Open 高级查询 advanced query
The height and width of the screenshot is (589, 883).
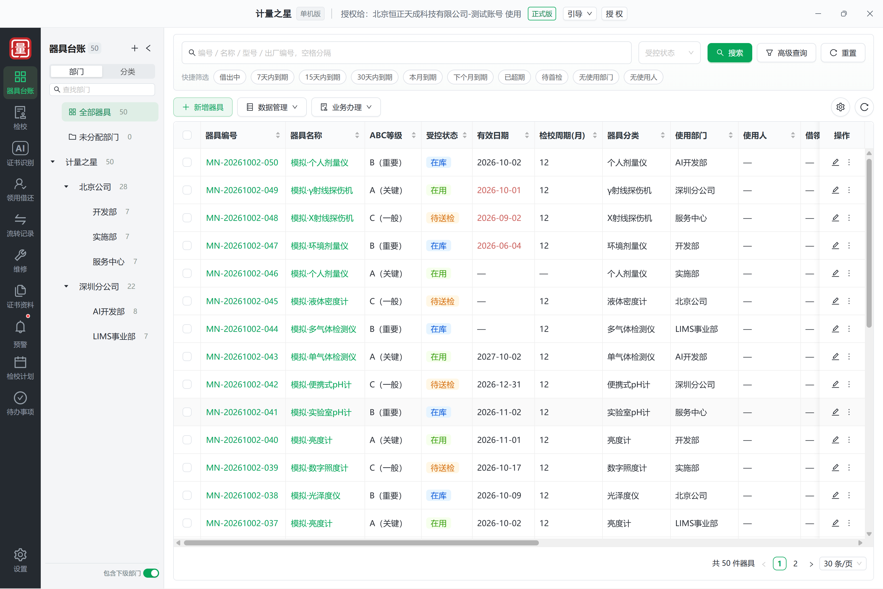[786, 53]
